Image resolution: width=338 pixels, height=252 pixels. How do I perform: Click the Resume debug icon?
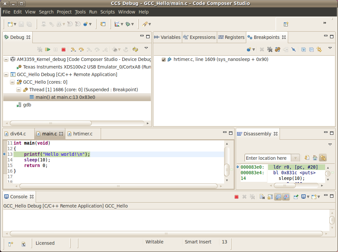click(48, 49)
